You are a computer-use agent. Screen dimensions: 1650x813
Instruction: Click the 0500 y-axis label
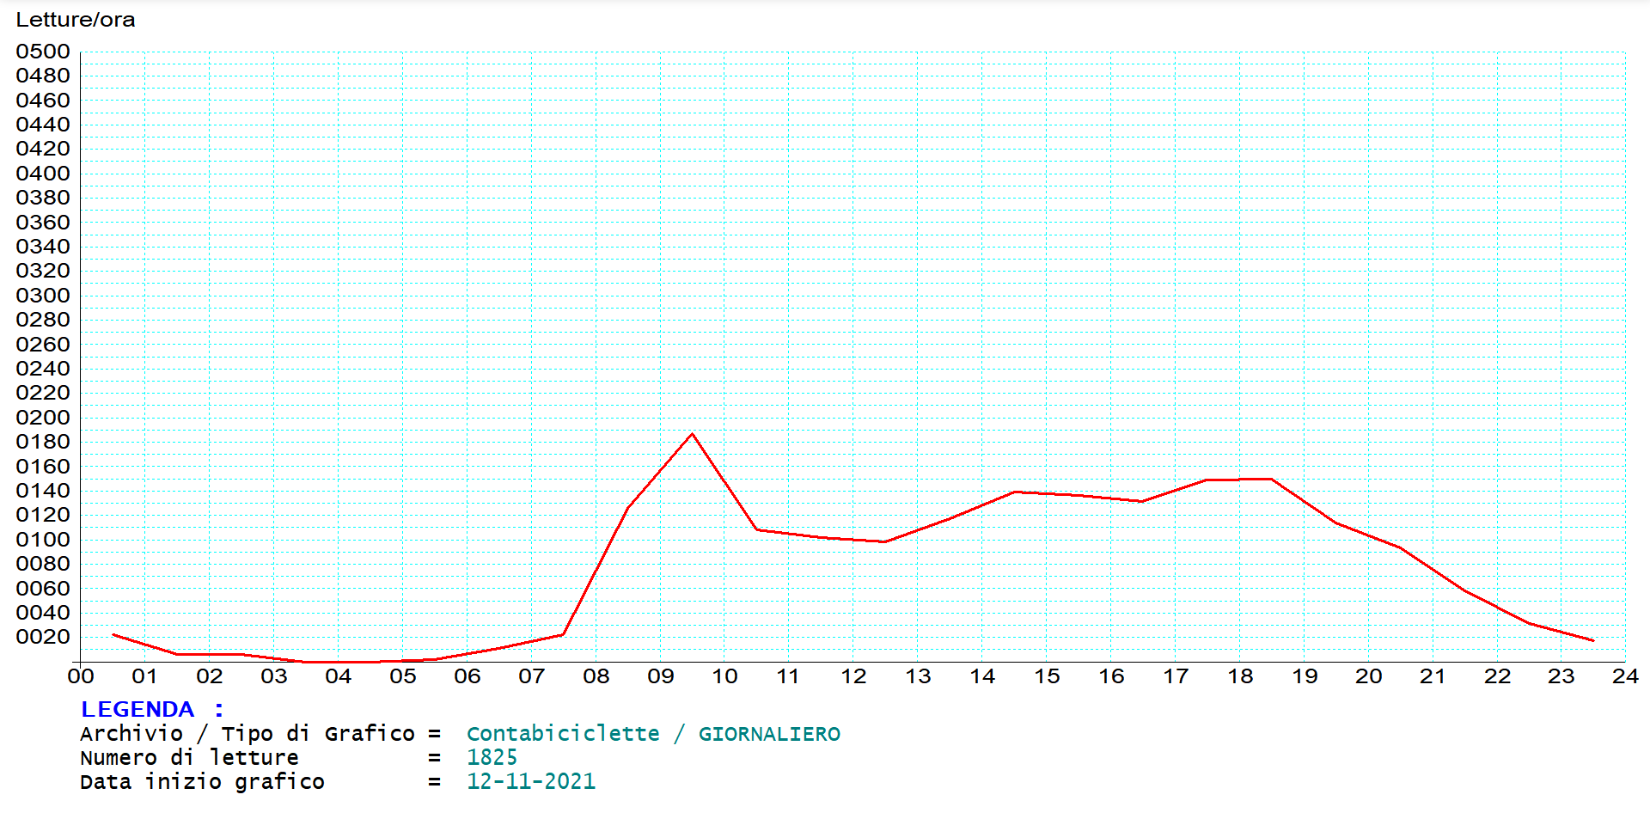[x=43, y=52]
